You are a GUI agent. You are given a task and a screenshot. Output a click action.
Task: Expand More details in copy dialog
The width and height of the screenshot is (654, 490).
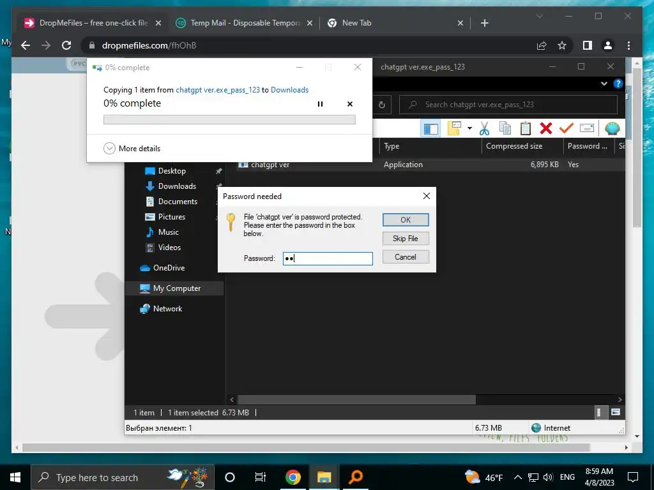(x=132, y=148)
